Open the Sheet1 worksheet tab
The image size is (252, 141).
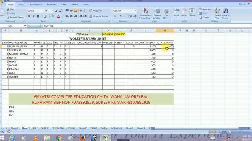click(x=14, y=128)
